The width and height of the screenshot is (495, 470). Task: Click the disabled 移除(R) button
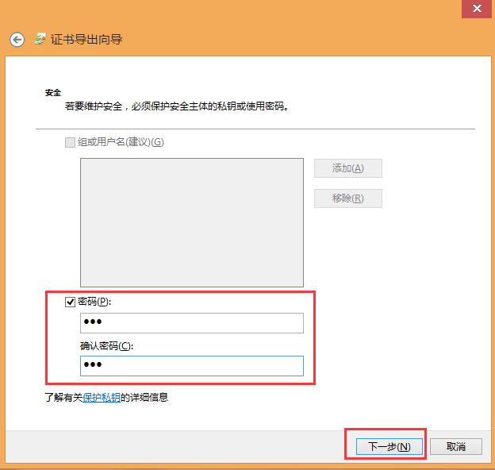coord(348,198)
